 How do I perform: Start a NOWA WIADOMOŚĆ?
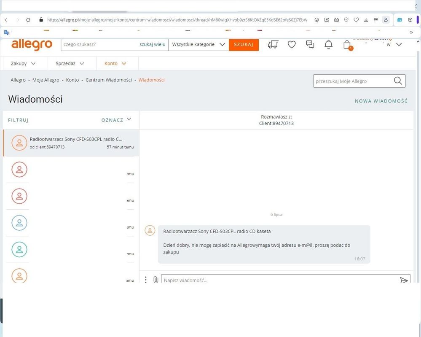click(381, 101)
